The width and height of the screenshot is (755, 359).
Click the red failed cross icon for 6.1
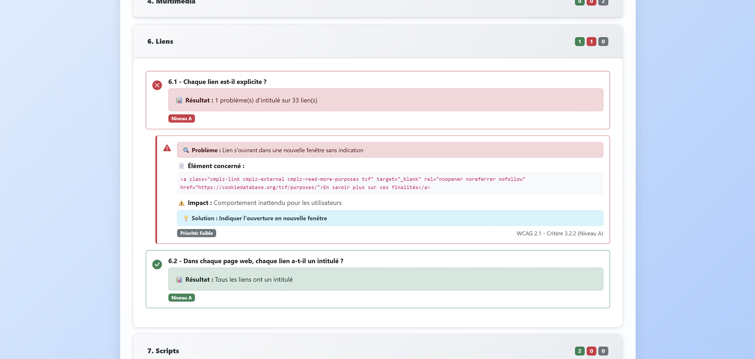click(157, 85)
